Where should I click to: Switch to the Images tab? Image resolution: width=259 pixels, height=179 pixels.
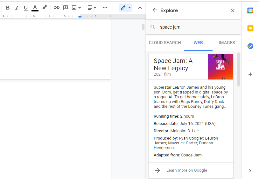pyautogui.click(x=227, y=43)
